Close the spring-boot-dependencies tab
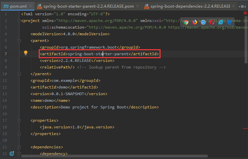Viewport: 248px width, 159px height. click(x=233, y=6)
